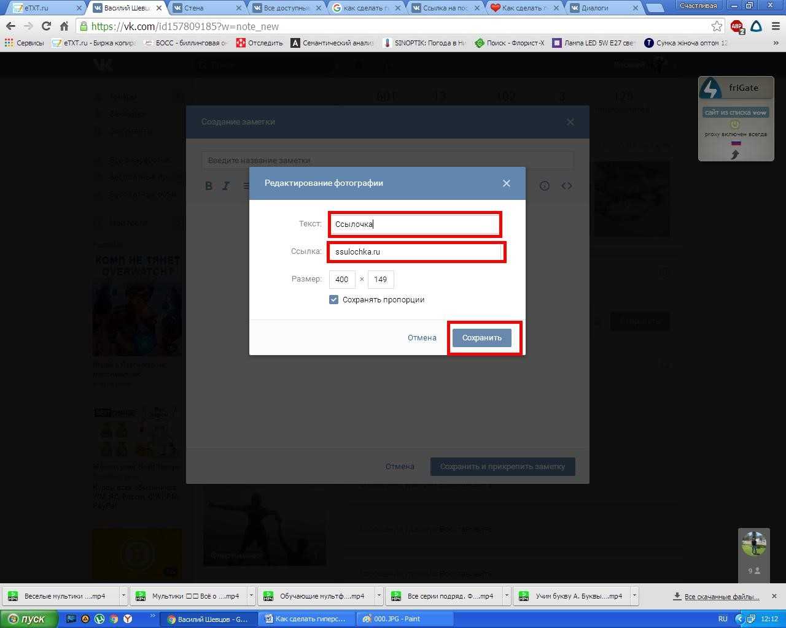Click the Chrome home icon

(64, 26)
